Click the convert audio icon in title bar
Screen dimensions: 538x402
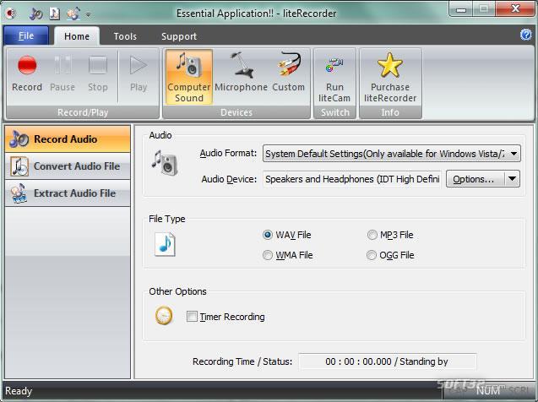55,14
